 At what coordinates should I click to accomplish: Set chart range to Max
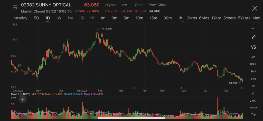coord(256,18)
